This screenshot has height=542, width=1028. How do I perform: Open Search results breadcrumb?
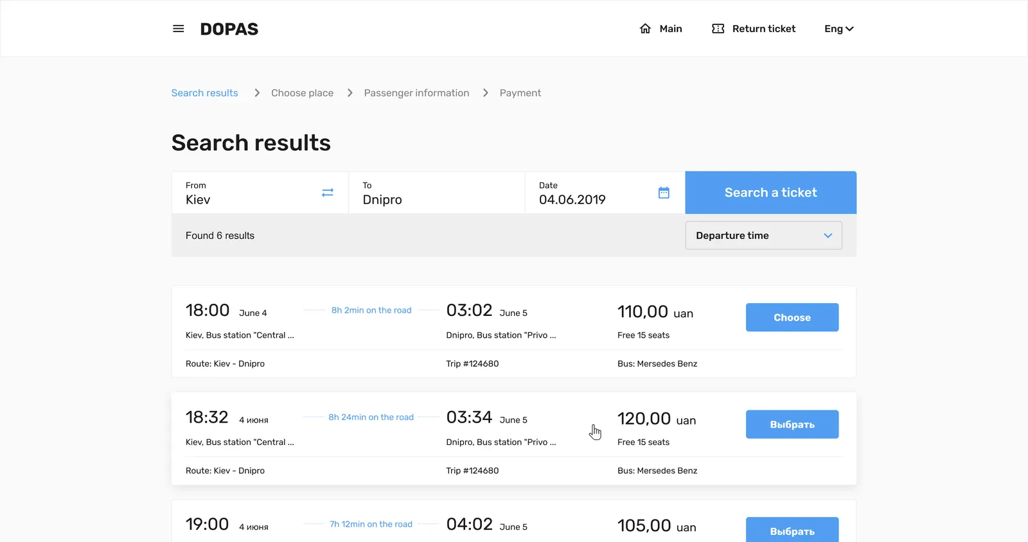click(205, 93)
